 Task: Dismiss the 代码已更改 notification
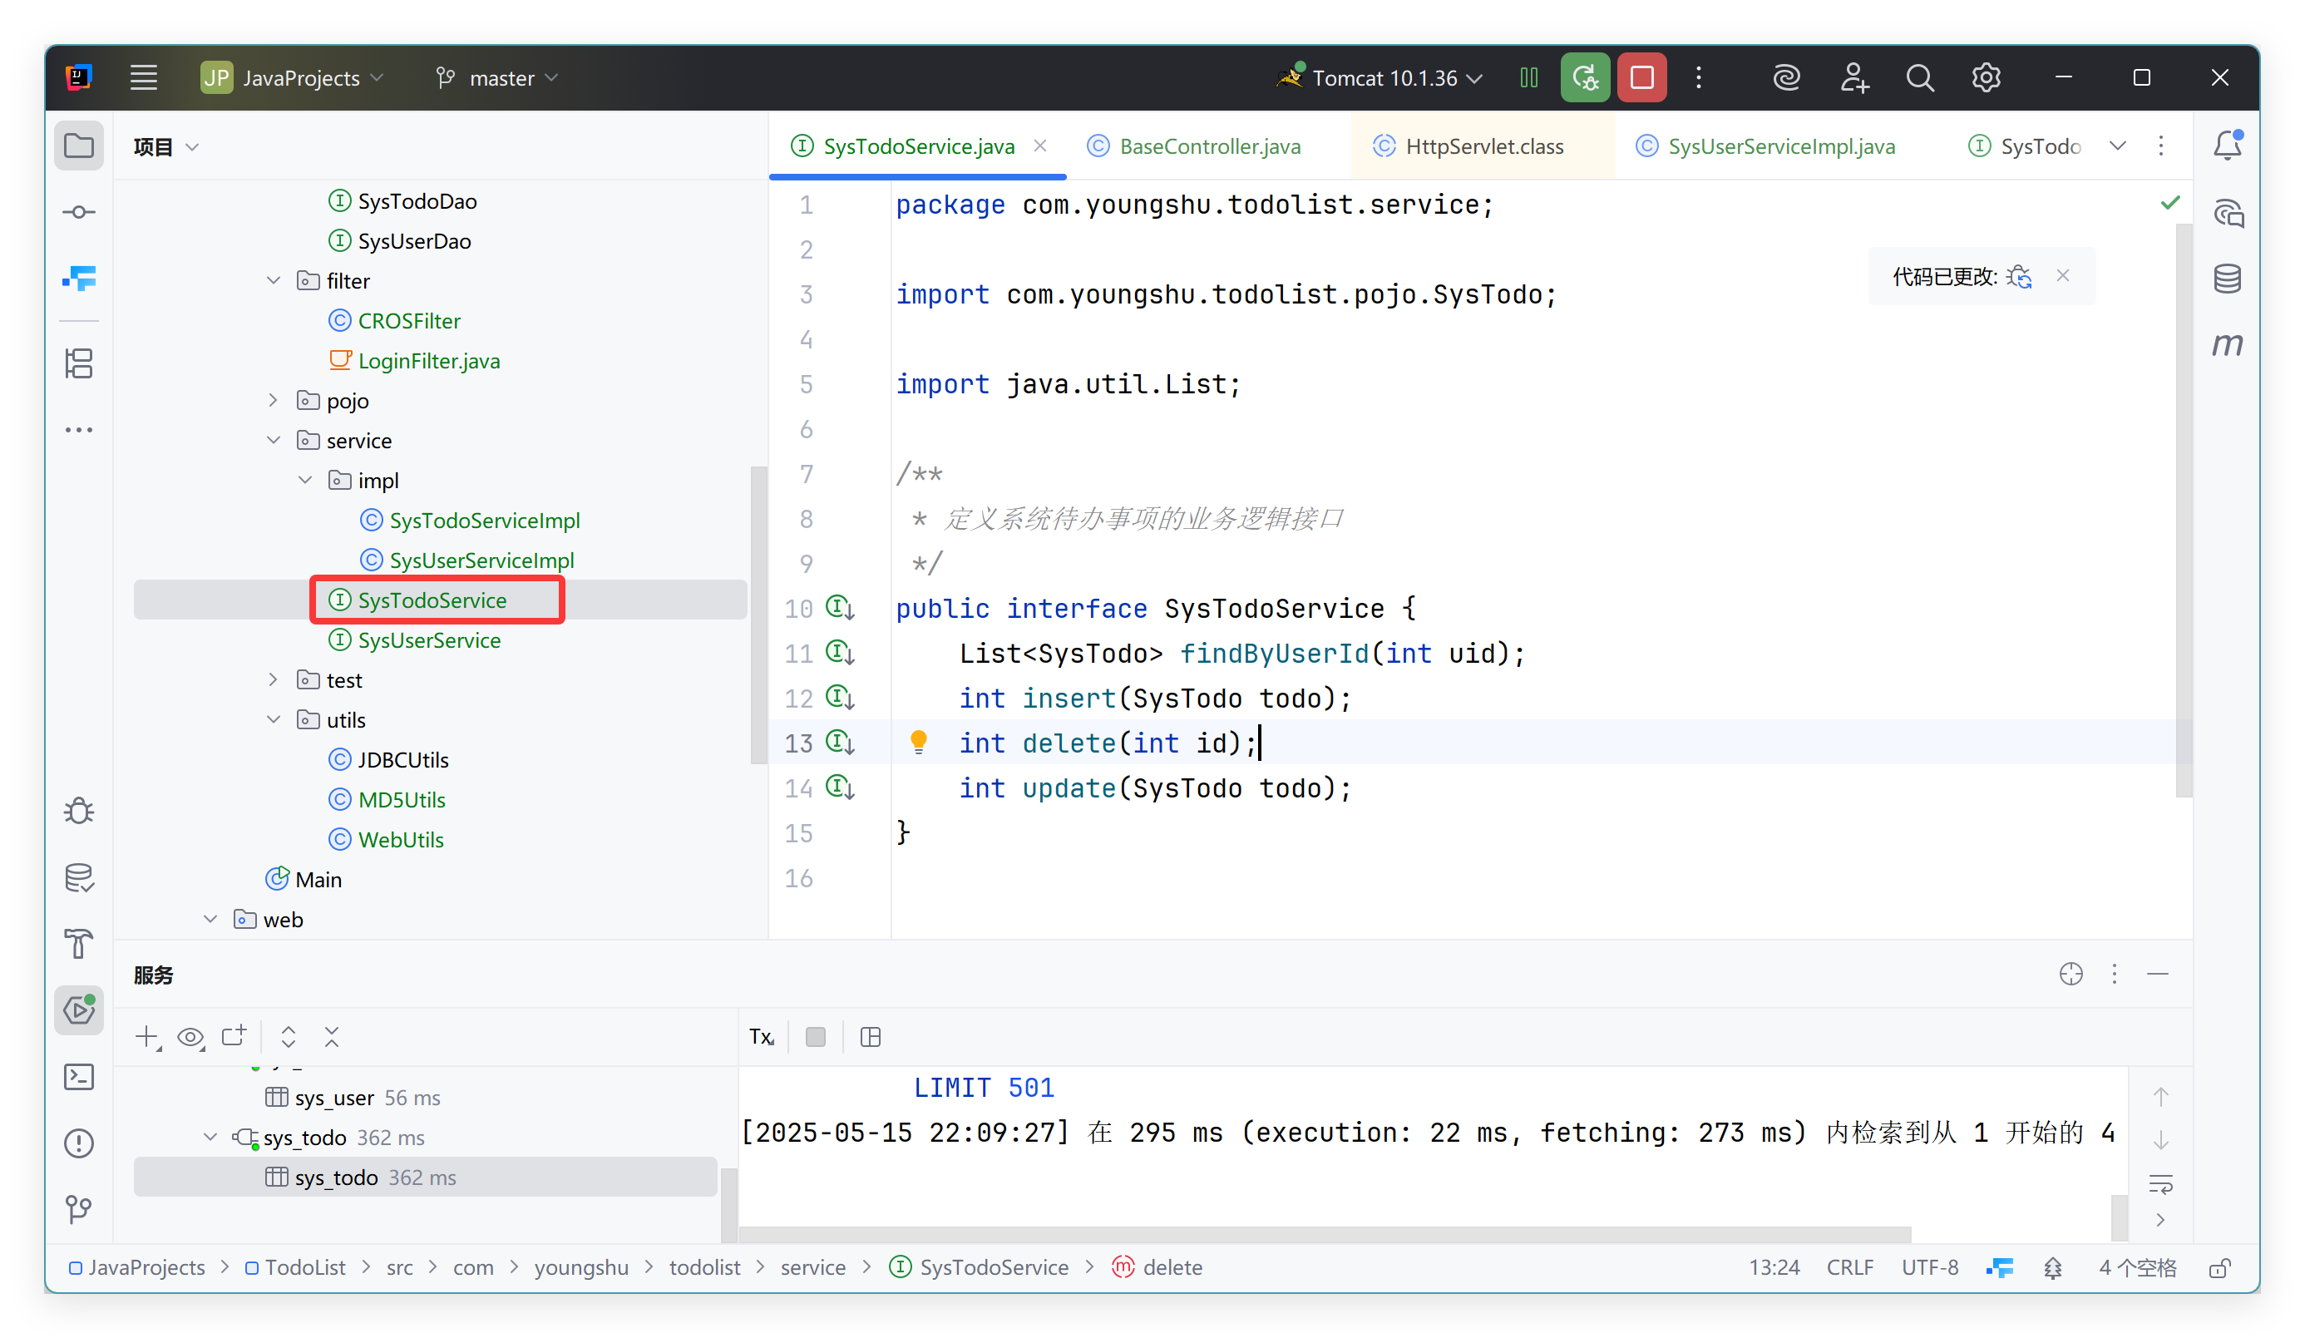tap(2062, 275)
